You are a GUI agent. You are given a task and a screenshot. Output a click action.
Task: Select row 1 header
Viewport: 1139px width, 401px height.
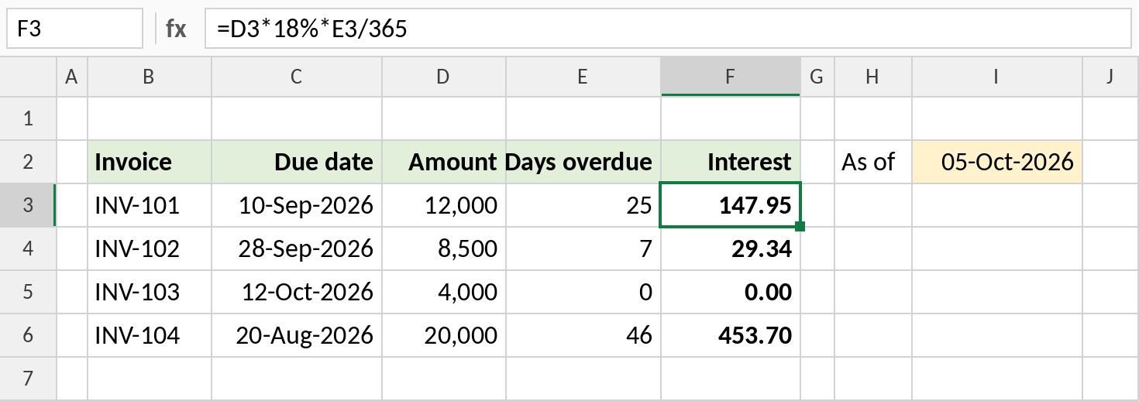[29, 118]
